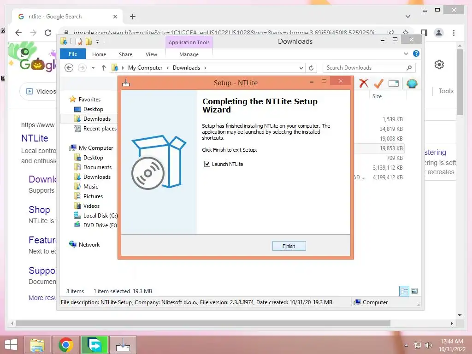Click the blue shell toolbar icon

point(412,83)
